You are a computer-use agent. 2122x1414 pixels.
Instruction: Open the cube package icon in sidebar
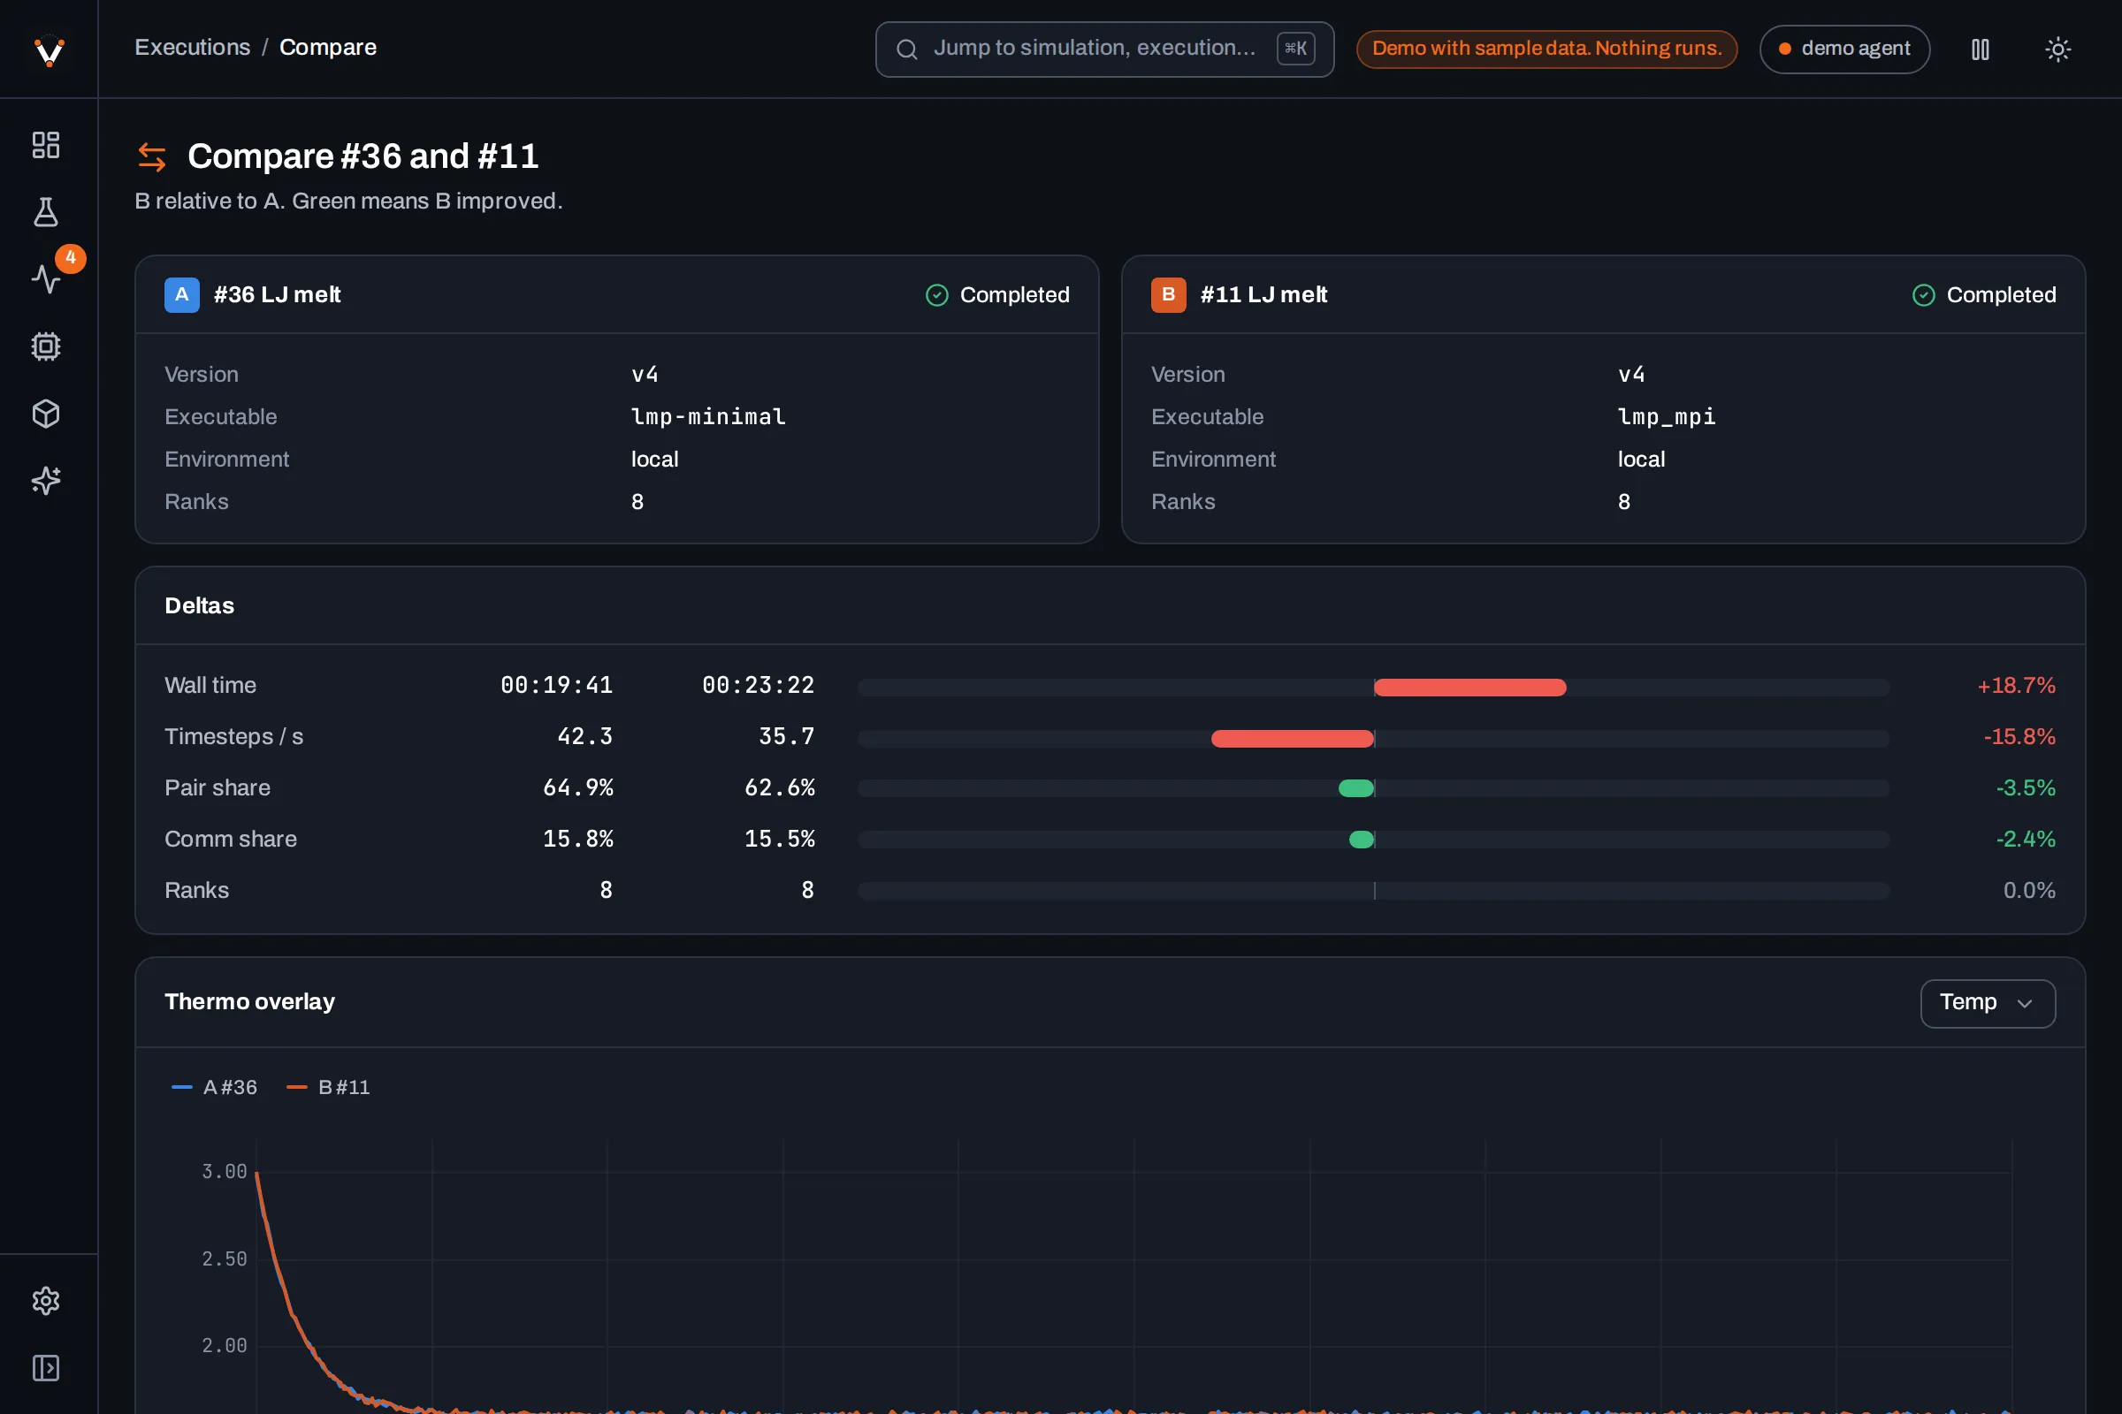point(46,414)
